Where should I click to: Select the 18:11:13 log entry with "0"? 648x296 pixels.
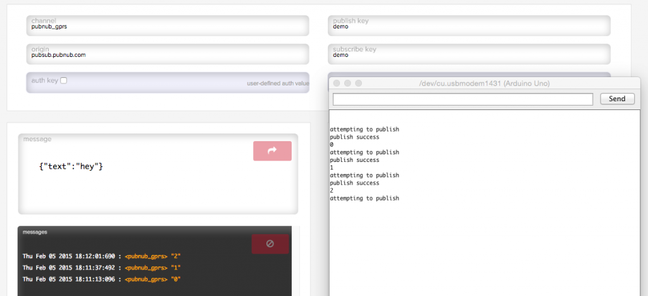pos(101,279)
